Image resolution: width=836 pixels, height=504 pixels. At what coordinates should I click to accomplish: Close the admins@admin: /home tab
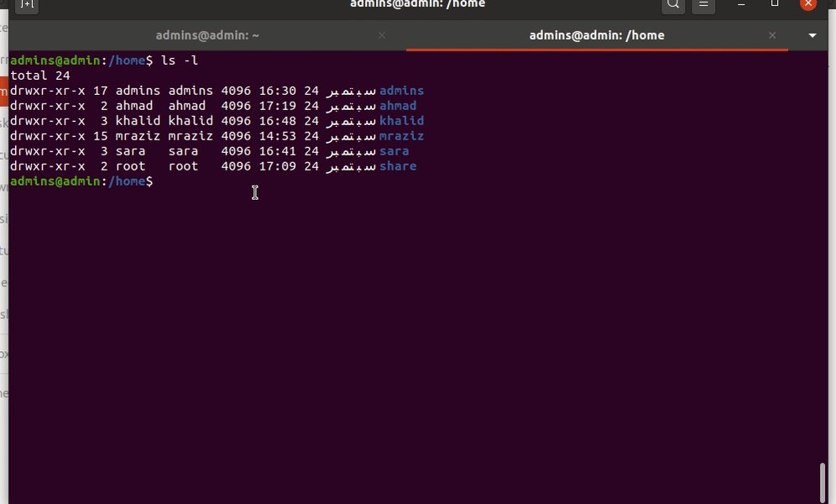(772, 35)
